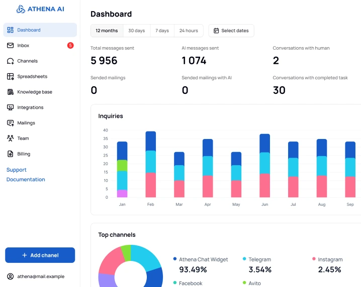Open the Select dates picker

coord(231,31)
